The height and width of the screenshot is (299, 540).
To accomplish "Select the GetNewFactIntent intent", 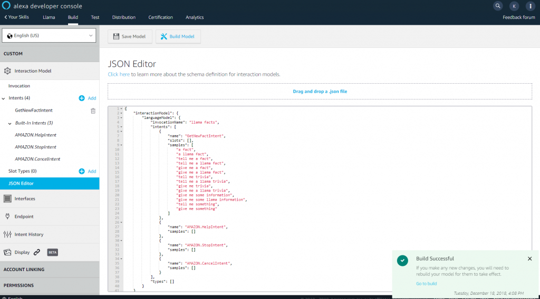I will 34,111.
